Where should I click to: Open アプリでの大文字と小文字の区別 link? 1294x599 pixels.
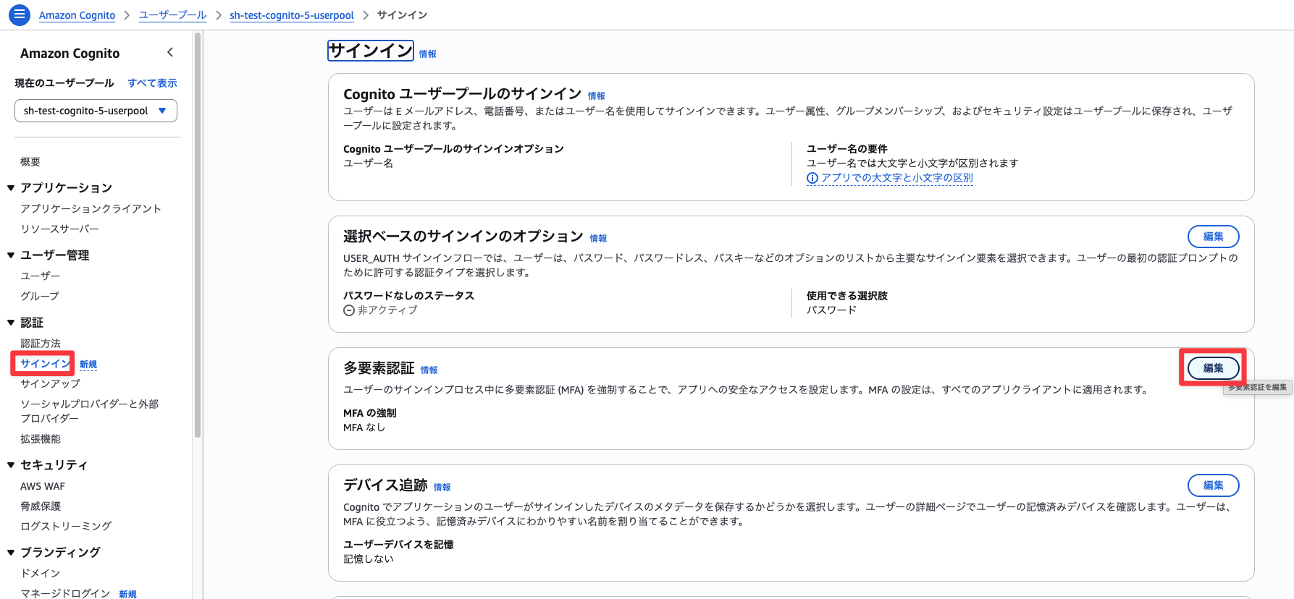click(x=897, y=178)
